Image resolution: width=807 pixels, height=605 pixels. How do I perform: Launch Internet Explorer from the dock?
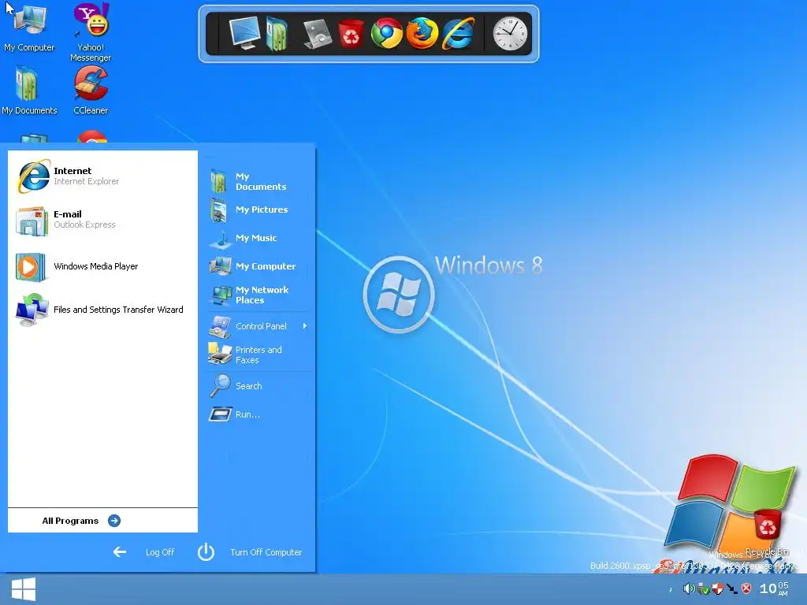[x=458, y=33]
